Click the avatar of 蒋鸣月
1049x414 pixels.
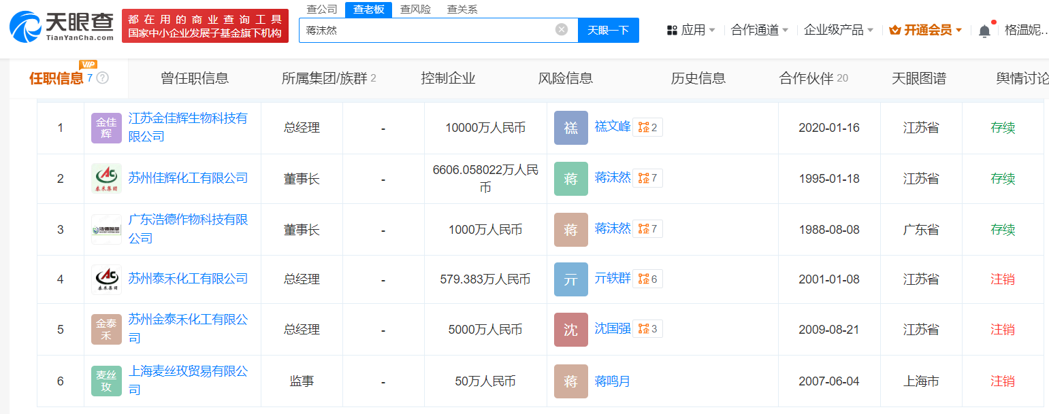click(570, 381)
